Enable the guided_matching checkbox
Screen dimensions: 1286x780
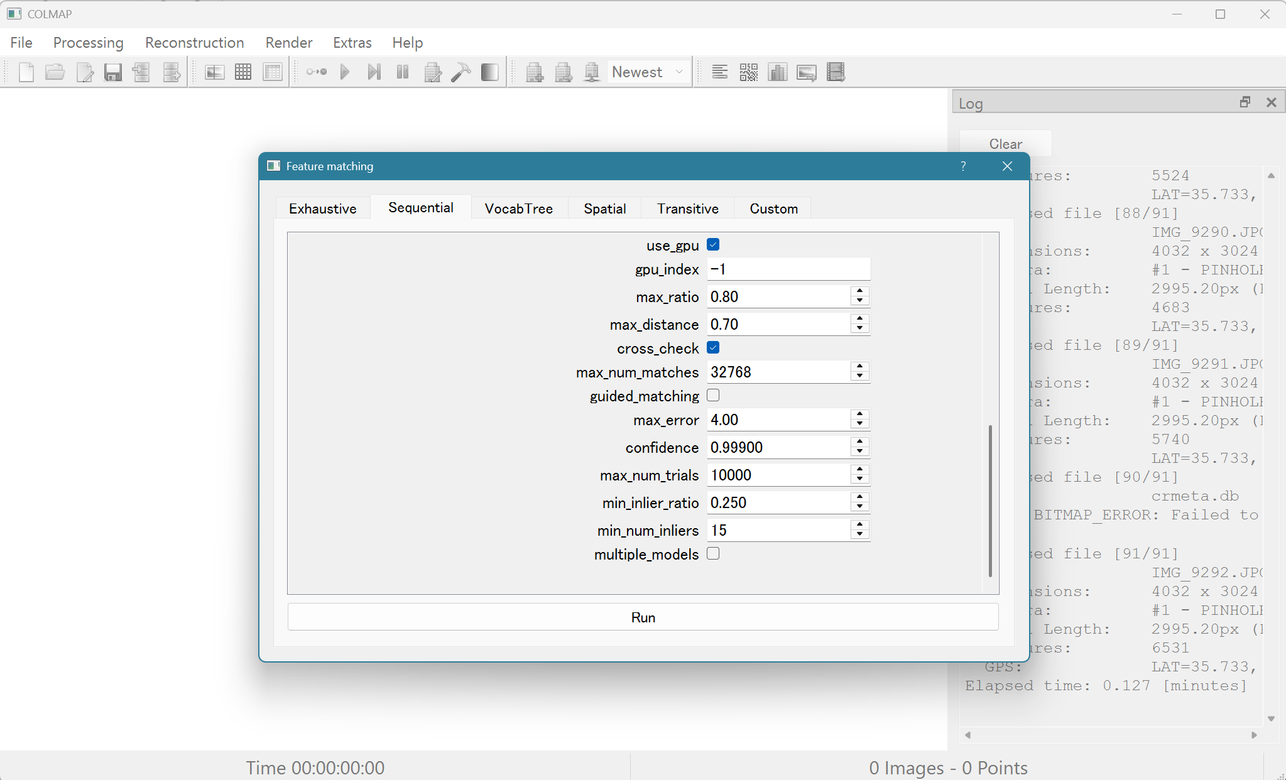click(713, 396)
